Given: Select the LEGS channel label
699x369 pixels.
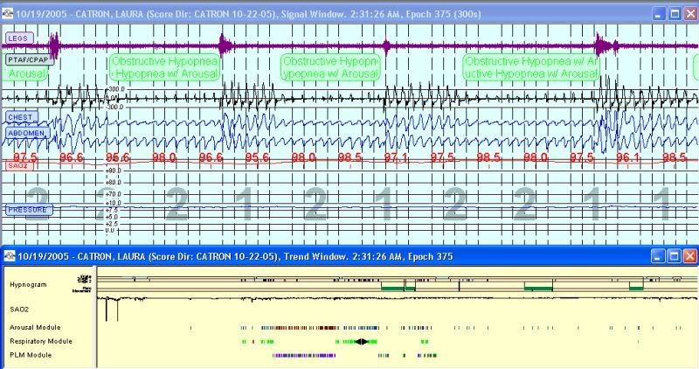Looking at the screenshot, I should [x=18, y=38].
